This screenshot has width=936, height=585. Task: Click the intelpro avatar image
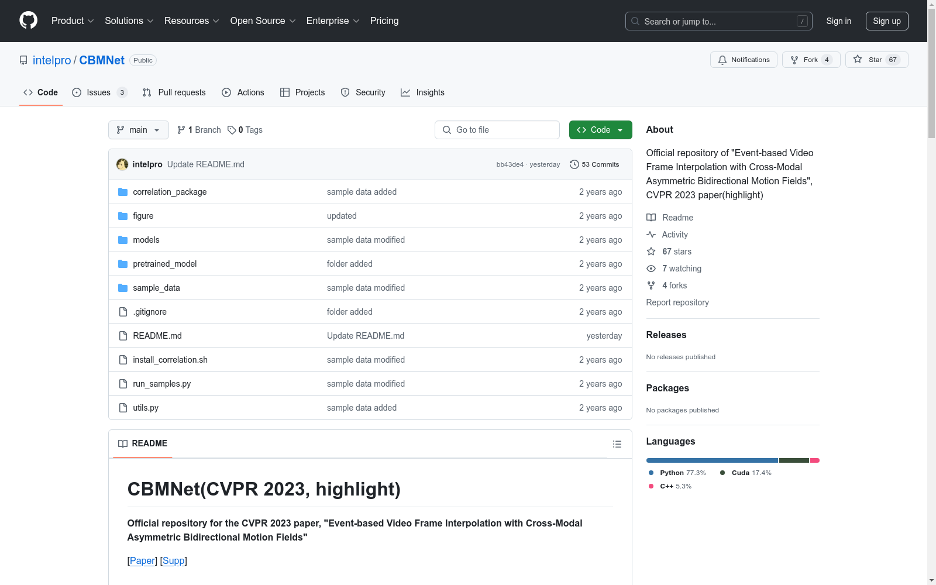tap(122, 164)
